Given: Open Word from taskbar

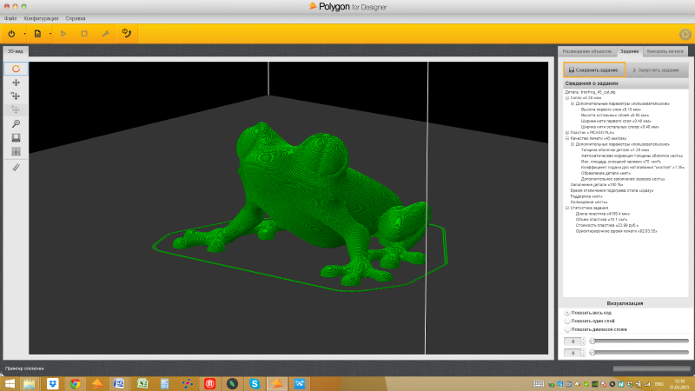Looking at the screenshot, I should [x=119, y=383].
